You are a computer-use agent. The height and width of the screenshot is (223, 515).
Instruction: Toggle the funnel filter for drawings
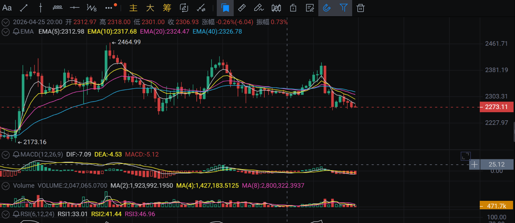344,8
